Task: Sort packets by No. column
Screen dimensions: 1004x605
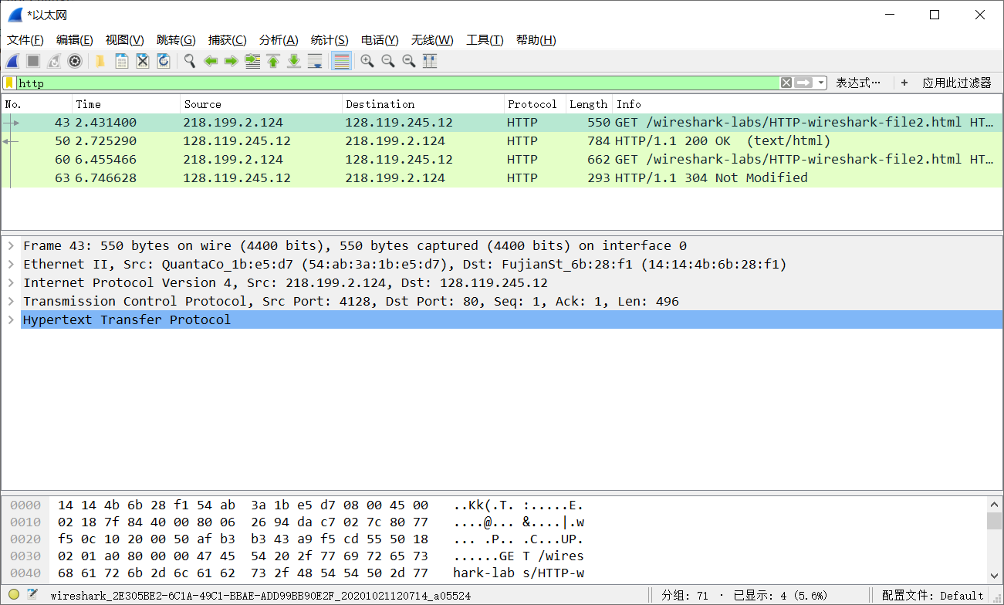Action: click(37, 104)
